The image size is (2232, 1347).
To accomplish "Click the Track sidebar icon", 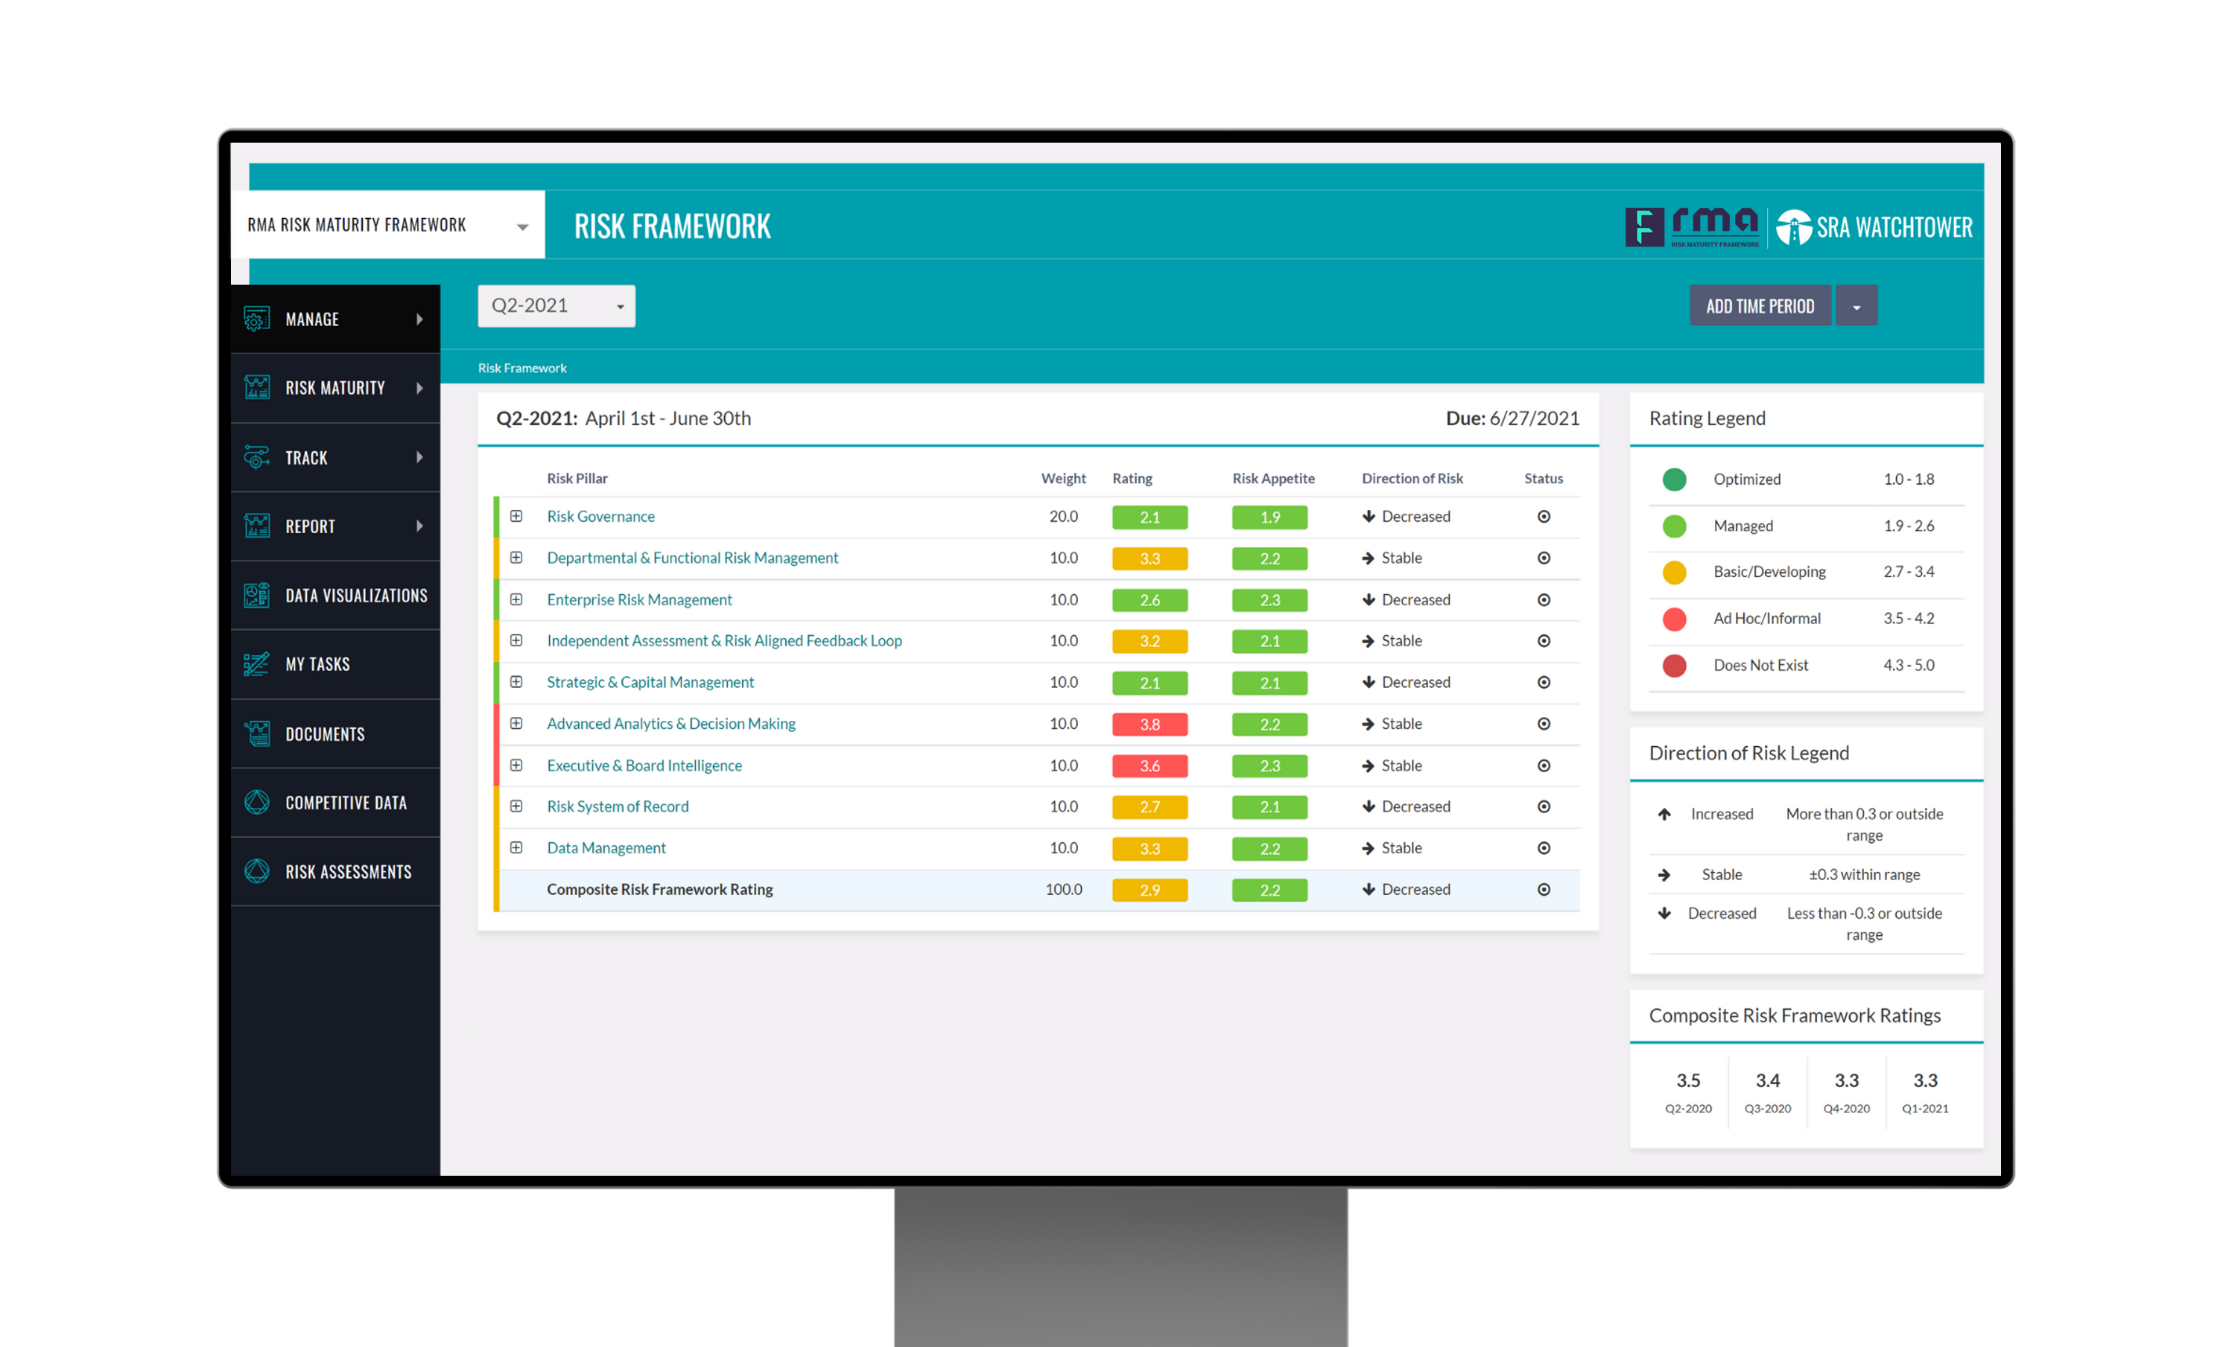I will tap(256, 458).
